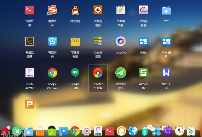Screen dimensions: 202x137
Task: Click purple power icon in dock
Action: tap(168, 131)
